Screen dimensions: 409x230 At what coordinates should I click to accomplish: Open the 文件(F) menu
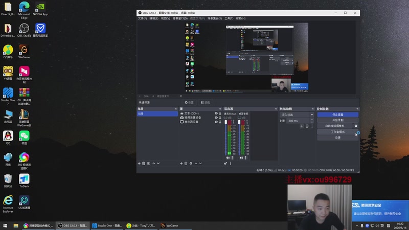[x=142, y=18]
